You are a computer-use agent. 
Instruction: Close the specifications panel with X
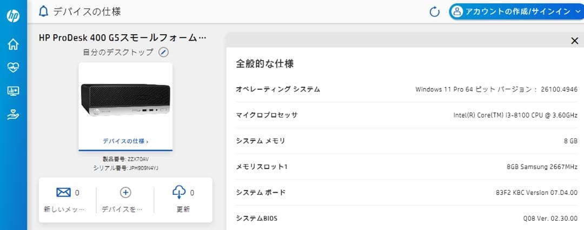pos(575,41)
